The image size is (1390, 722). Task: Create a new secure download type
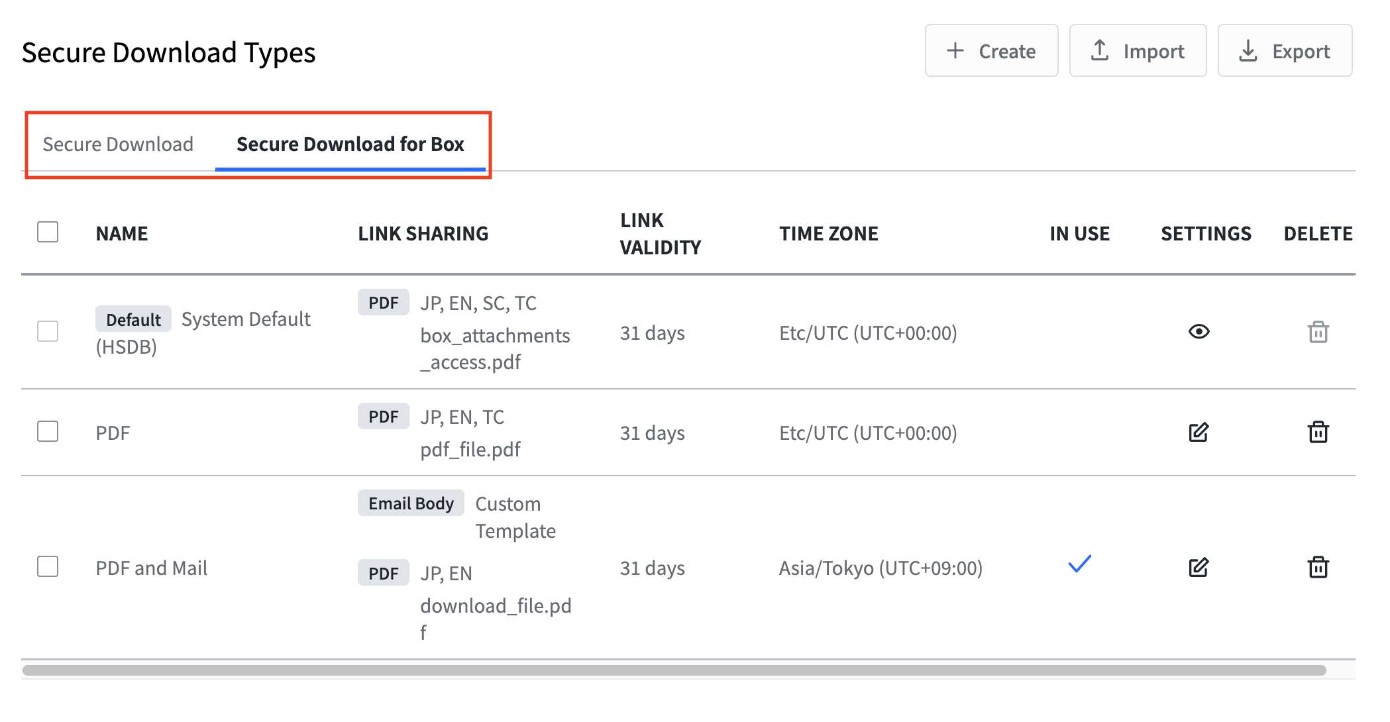[991, 51]
